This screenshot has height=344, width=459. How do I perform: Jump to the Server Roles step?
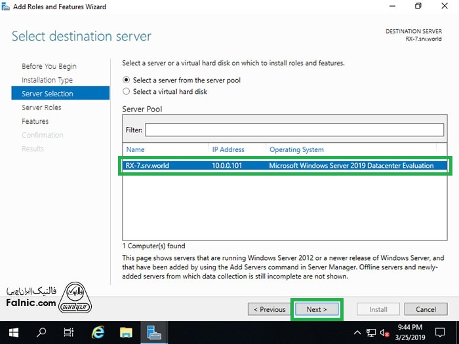tap(41, 107)
